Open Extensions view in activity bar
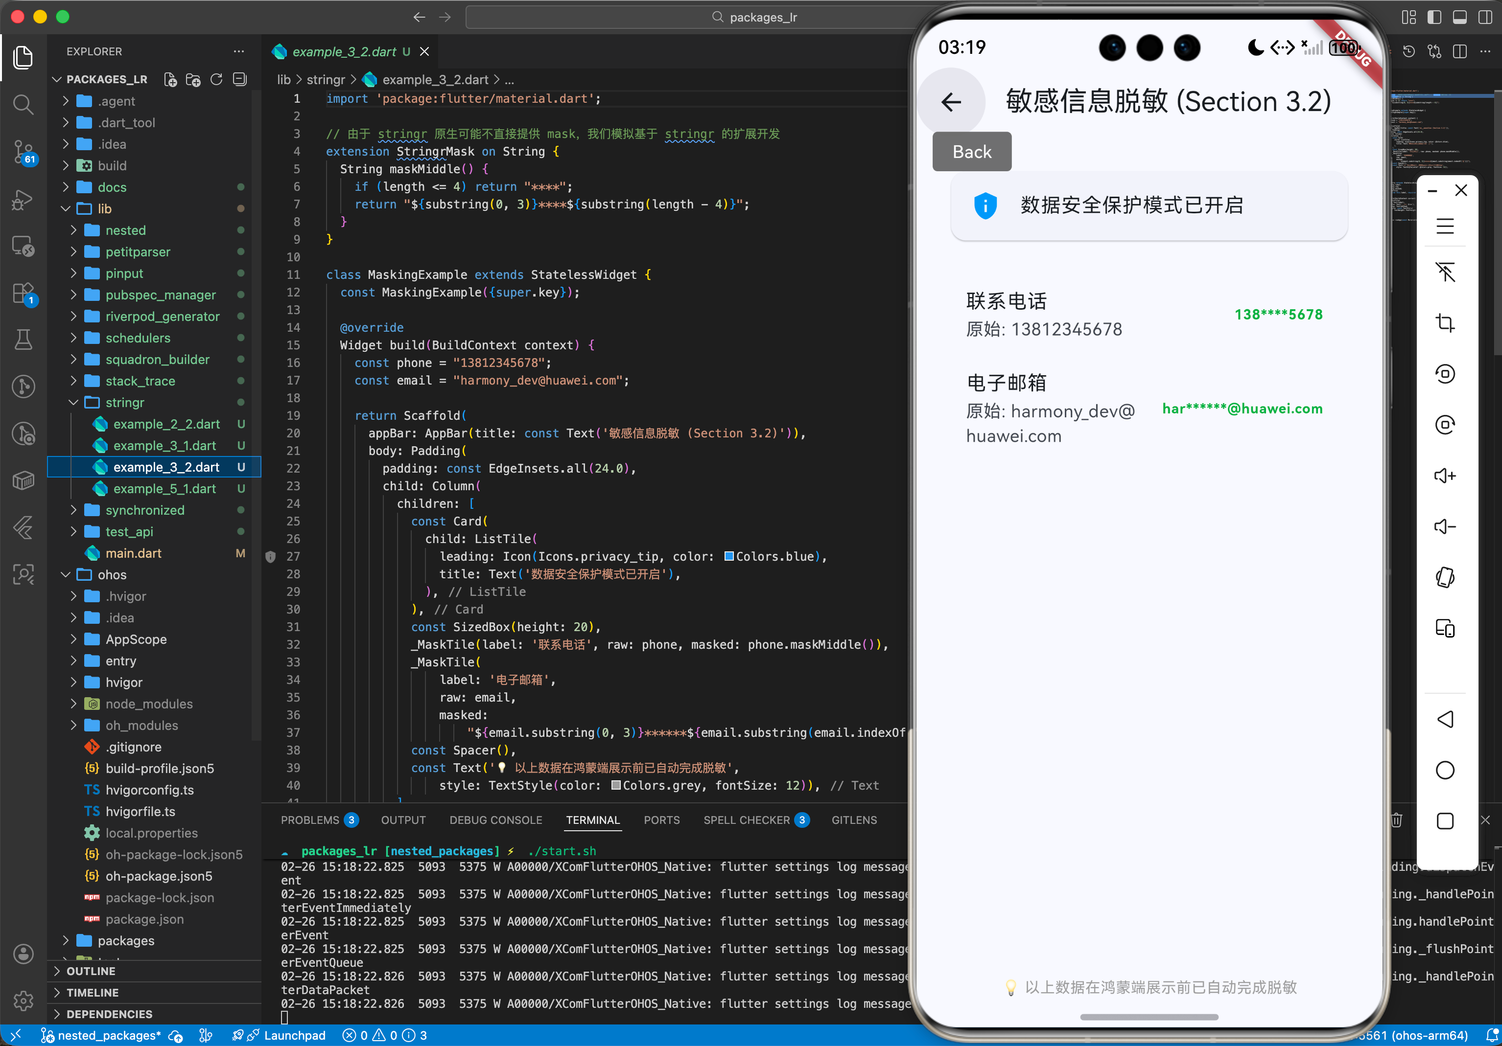 pyautogui.click(x=23, y=293)
